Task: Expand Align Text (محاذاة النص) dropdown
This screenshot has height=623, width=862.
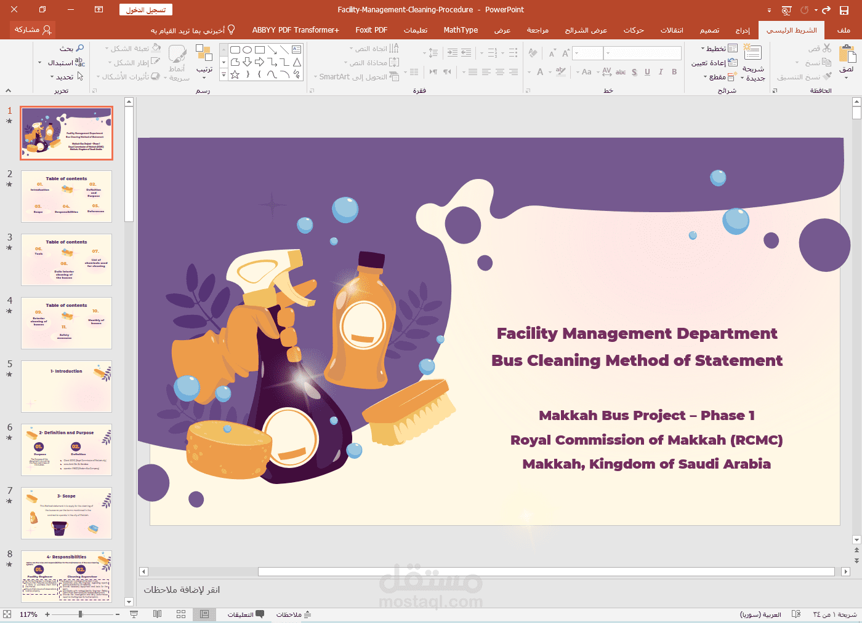Action: click(x=371, y=63)
